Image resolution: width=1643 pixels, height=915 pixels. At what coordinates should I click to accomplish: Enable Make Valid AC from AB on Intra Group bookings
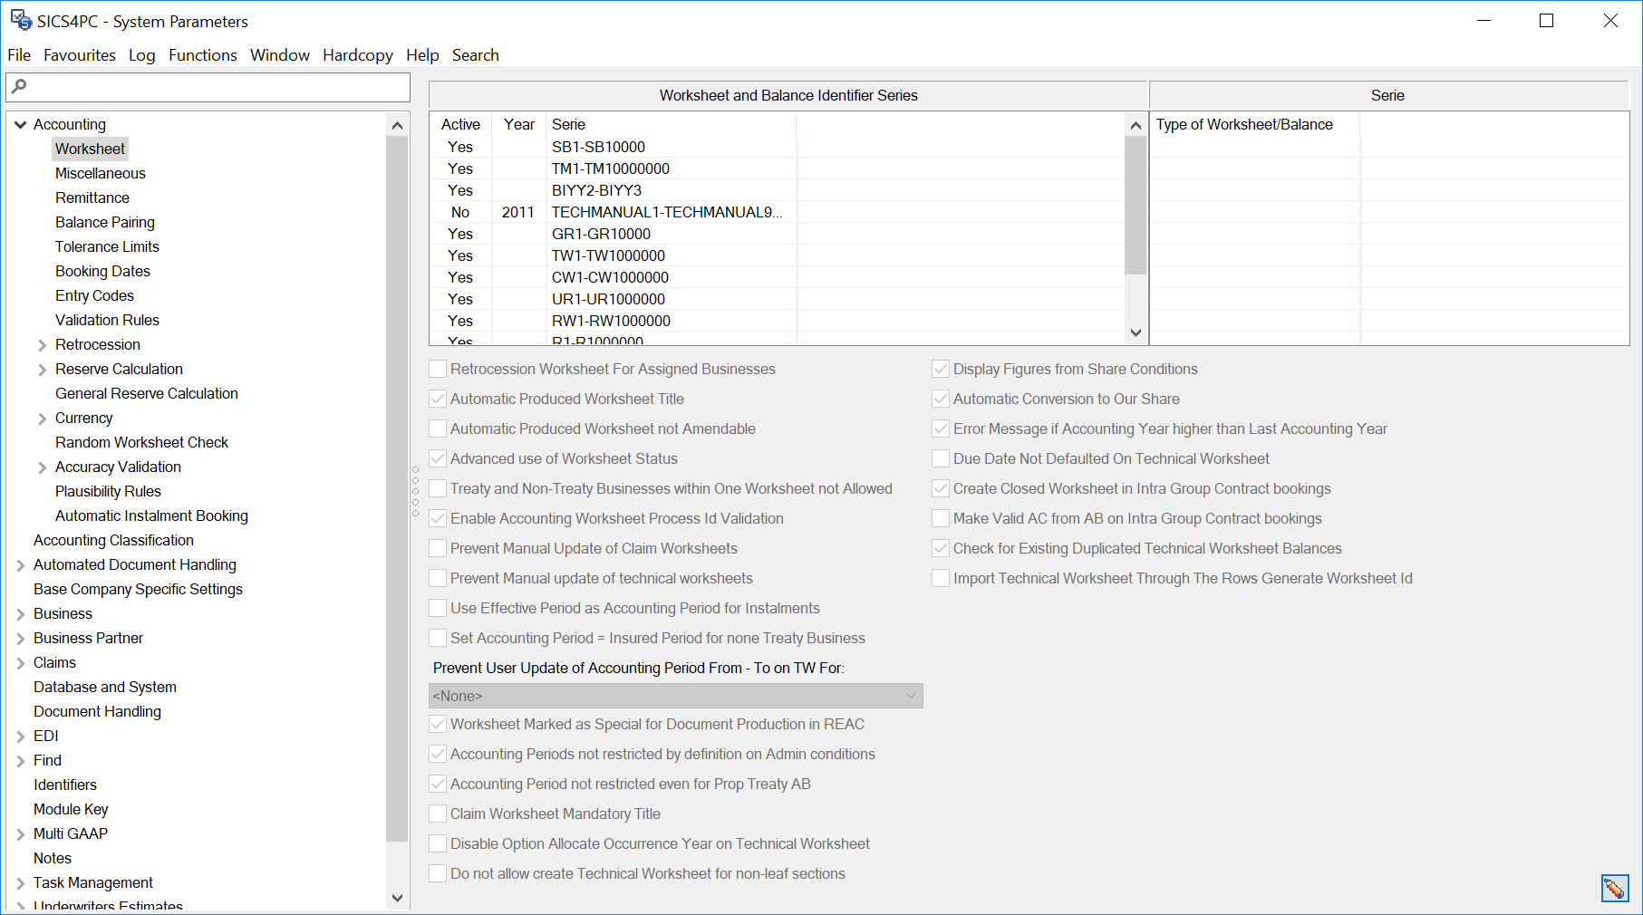pos(941,518)
